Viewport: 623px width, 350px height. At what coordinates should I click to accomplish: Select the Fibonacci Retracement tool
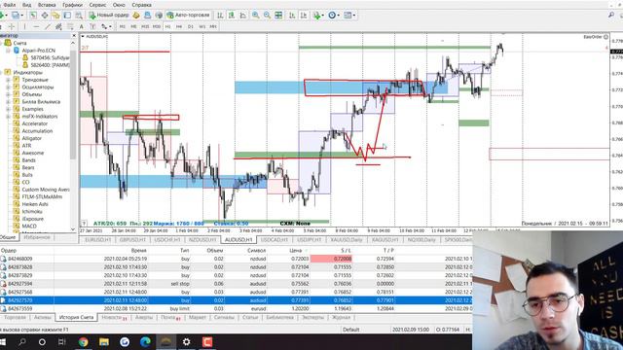70,26
